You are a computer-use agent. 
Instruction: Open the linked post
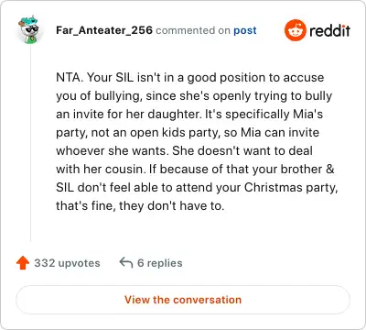pos(245,30)
